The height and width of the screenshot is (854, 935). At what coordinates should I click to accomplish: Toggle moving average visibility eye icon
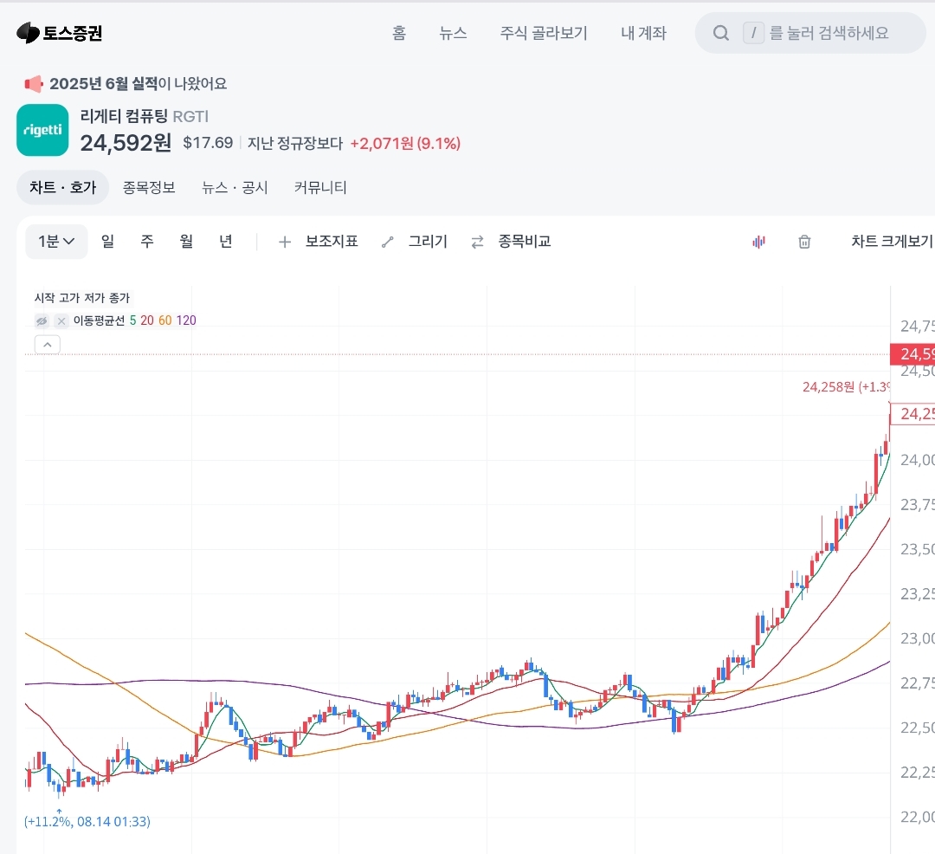(42, 320)
